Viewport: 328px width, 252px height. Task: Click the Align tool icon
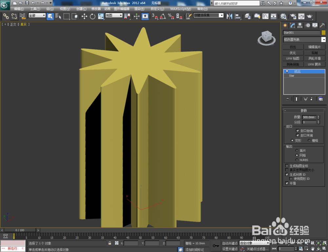point(238,16)
